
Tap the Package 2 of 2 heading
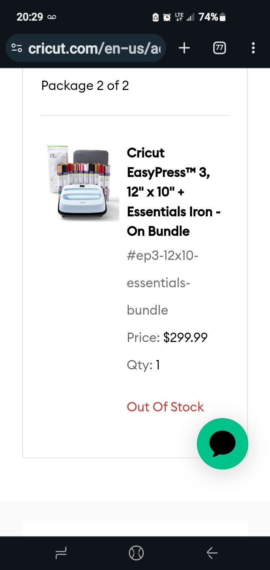point(85,85)
